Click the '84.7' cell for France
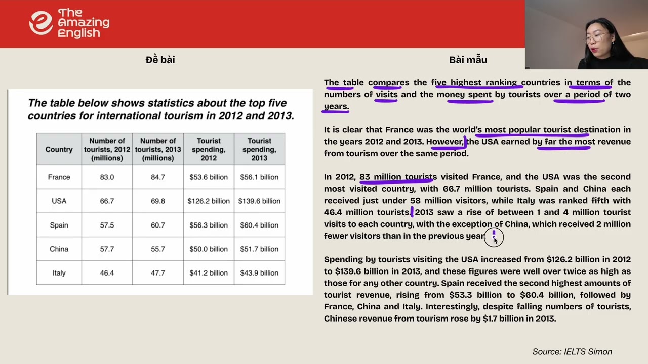This screenshot has width=648, height=364. [158, 177]
